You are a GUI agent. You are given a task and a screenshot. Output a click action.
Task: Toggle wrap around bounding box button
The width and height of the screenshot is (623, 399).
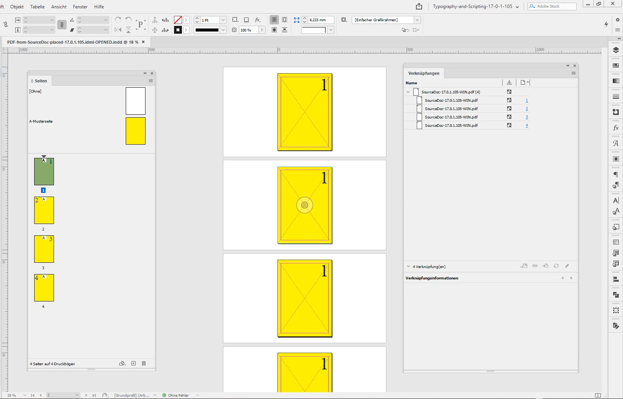(285, 20)
